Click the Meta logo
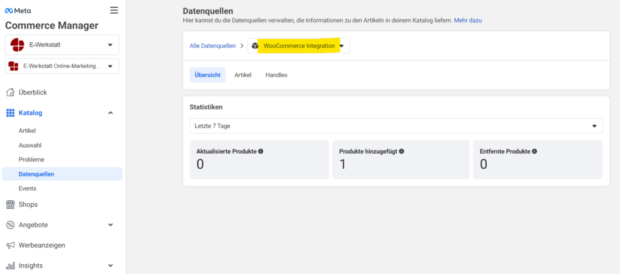 [18, 11]
